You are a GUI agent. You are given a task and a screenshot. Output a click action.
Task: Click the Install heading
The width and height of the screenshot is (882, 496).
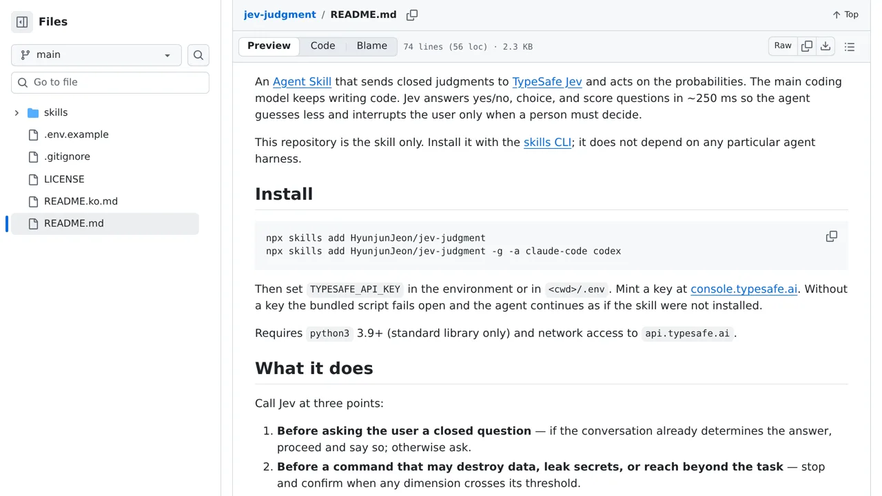[284, 194]
